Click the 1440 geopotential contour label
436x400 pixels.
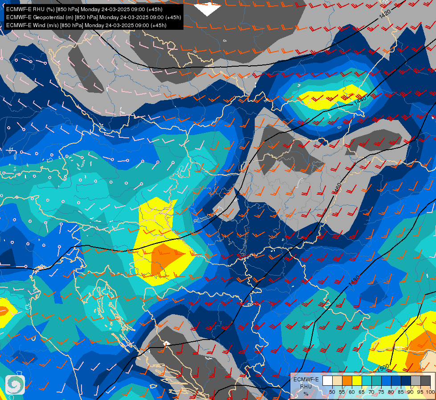point(361,100)
